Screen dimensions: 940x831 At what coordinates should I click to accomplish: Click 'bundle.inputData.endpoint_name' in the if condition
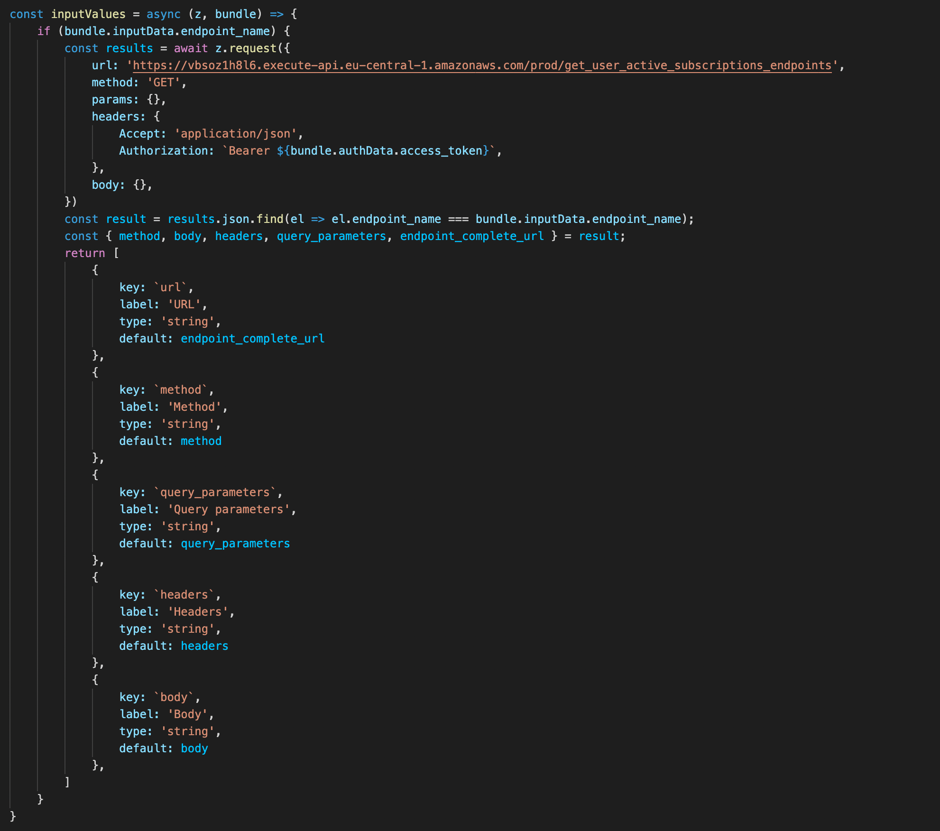(x=167, y=31)
